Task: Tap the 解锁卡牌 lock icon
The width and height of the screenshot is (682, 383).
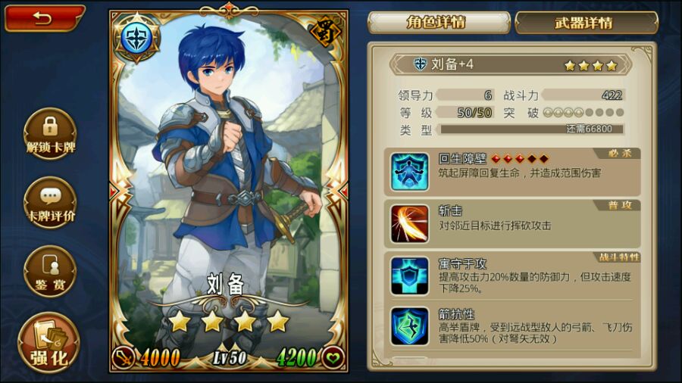Action: 51,133
